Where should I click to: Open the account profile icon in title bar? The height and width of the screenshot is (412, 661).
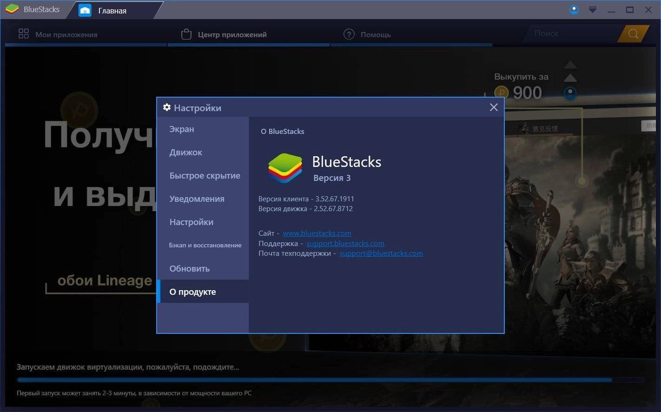coord(574,9)
